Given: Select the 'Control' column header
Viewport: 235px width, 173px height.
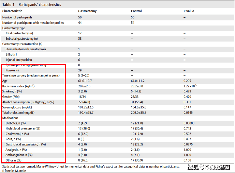Looking at the screenshot, I should click(136, 11).
